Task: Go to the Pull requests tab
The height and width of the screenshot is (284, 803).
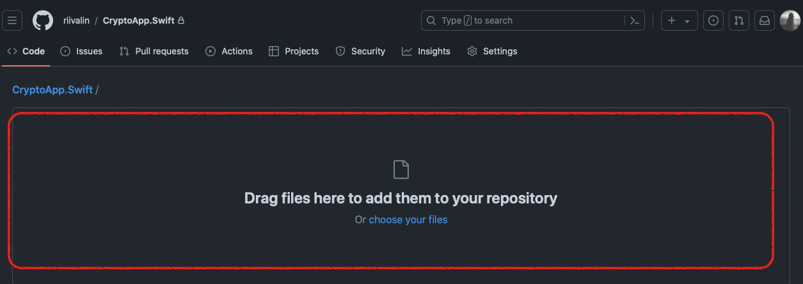Action: (x=154, y=51)
